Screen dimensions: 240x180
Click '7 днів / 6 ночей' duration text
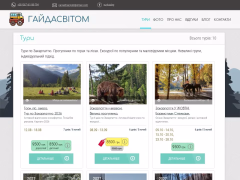tap(72, 129)
